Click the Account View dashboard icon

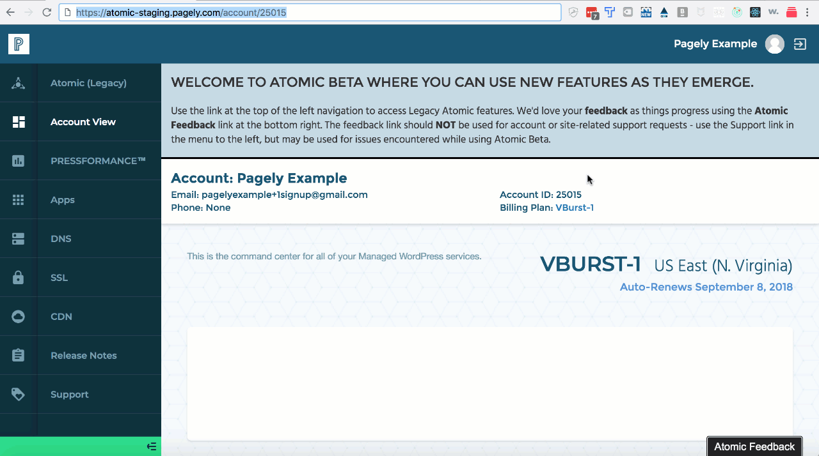19,122
